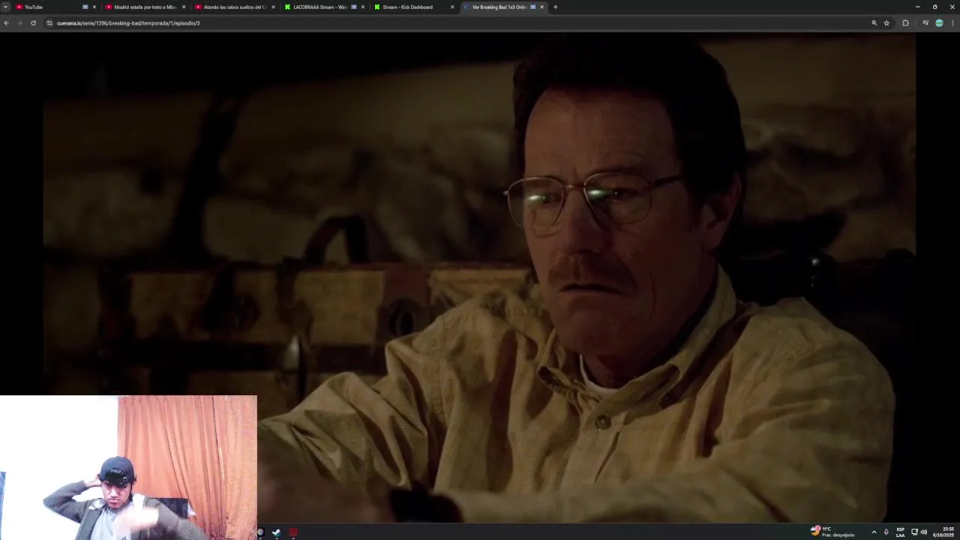Change the ESP LAA input language
960x540 pixels.
901,532
